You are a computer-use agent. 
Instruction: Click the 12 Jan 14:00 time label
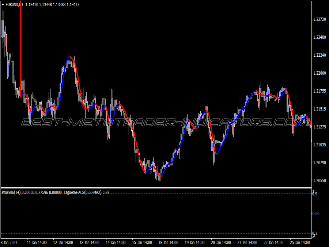tap(63, 243)
